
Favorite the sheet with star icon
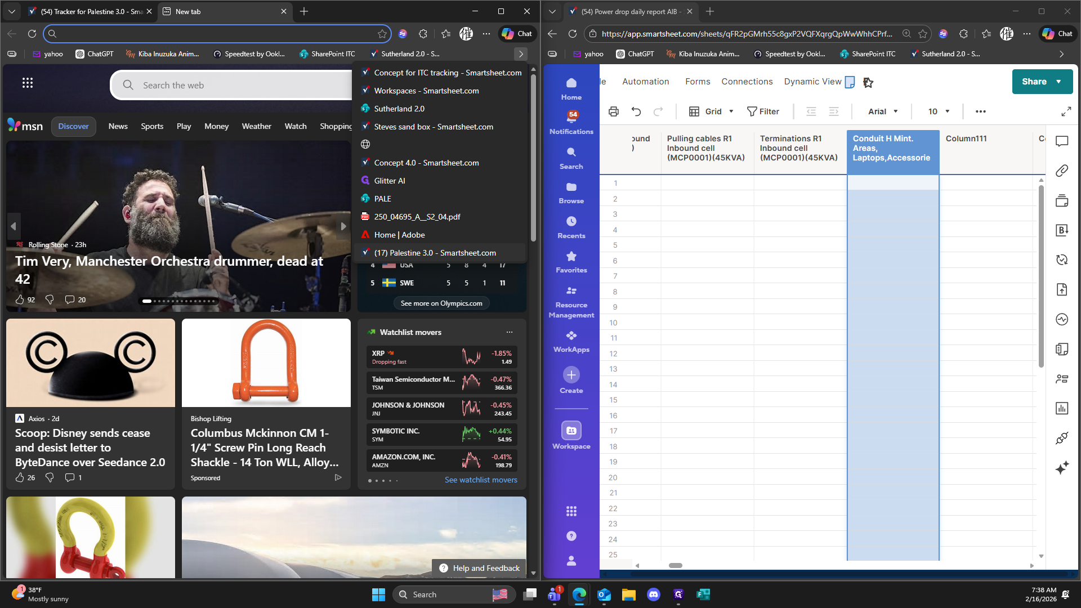[868, 82]
